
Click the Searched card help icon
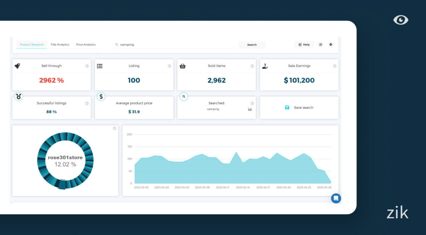252,103
